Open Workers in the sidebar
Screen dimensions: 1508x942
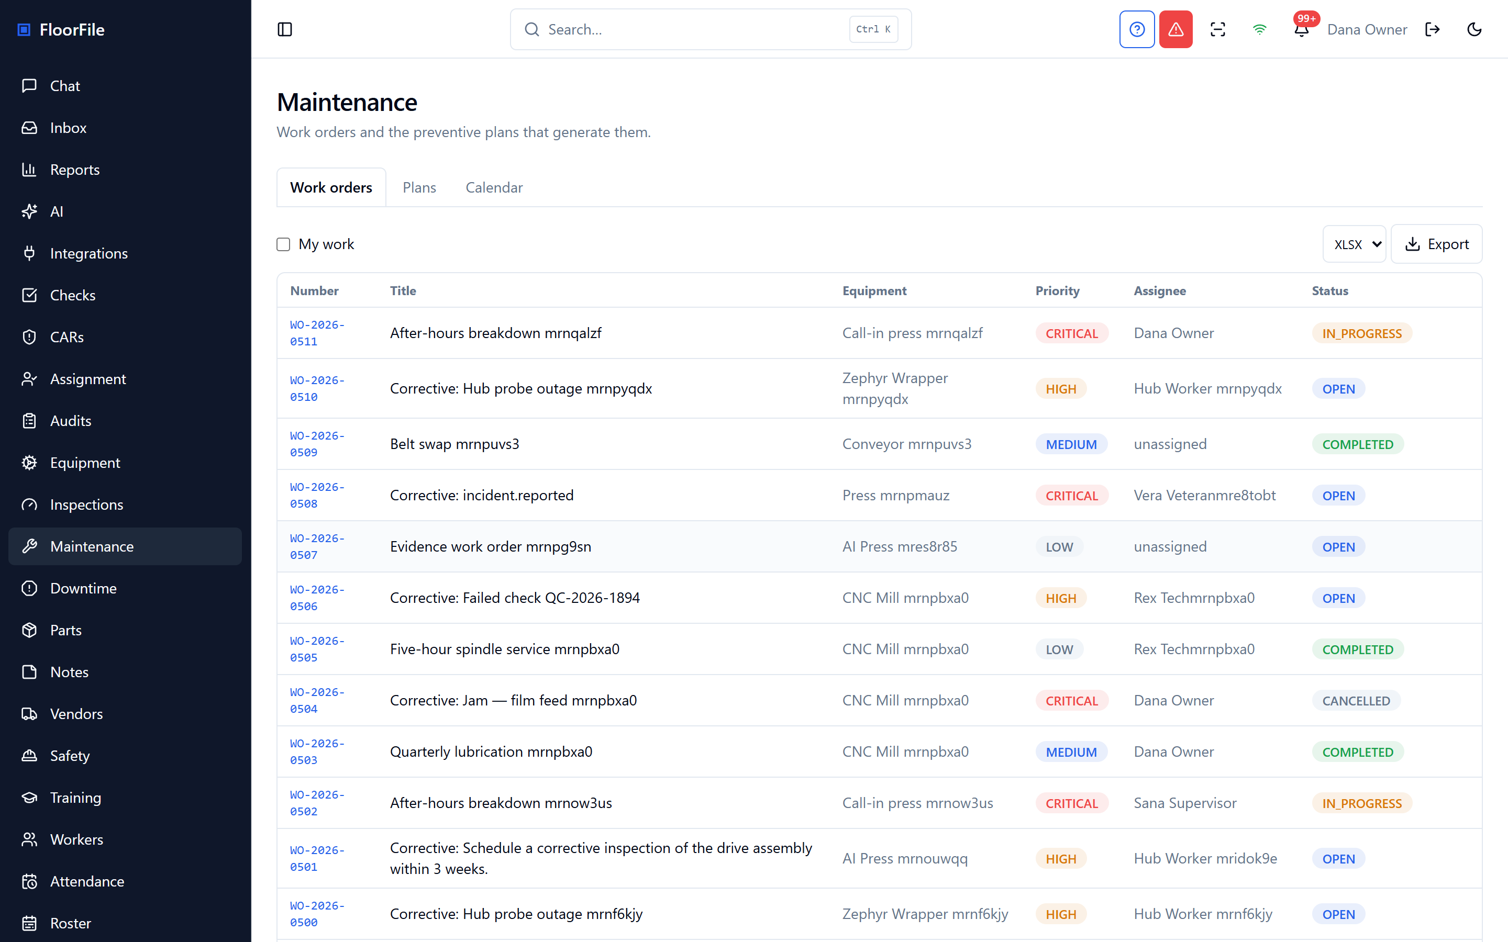(x=125, y=839)
